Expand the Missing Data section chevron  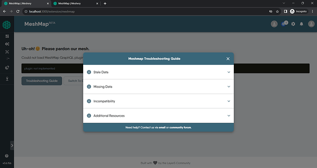(x=229, y=87)
